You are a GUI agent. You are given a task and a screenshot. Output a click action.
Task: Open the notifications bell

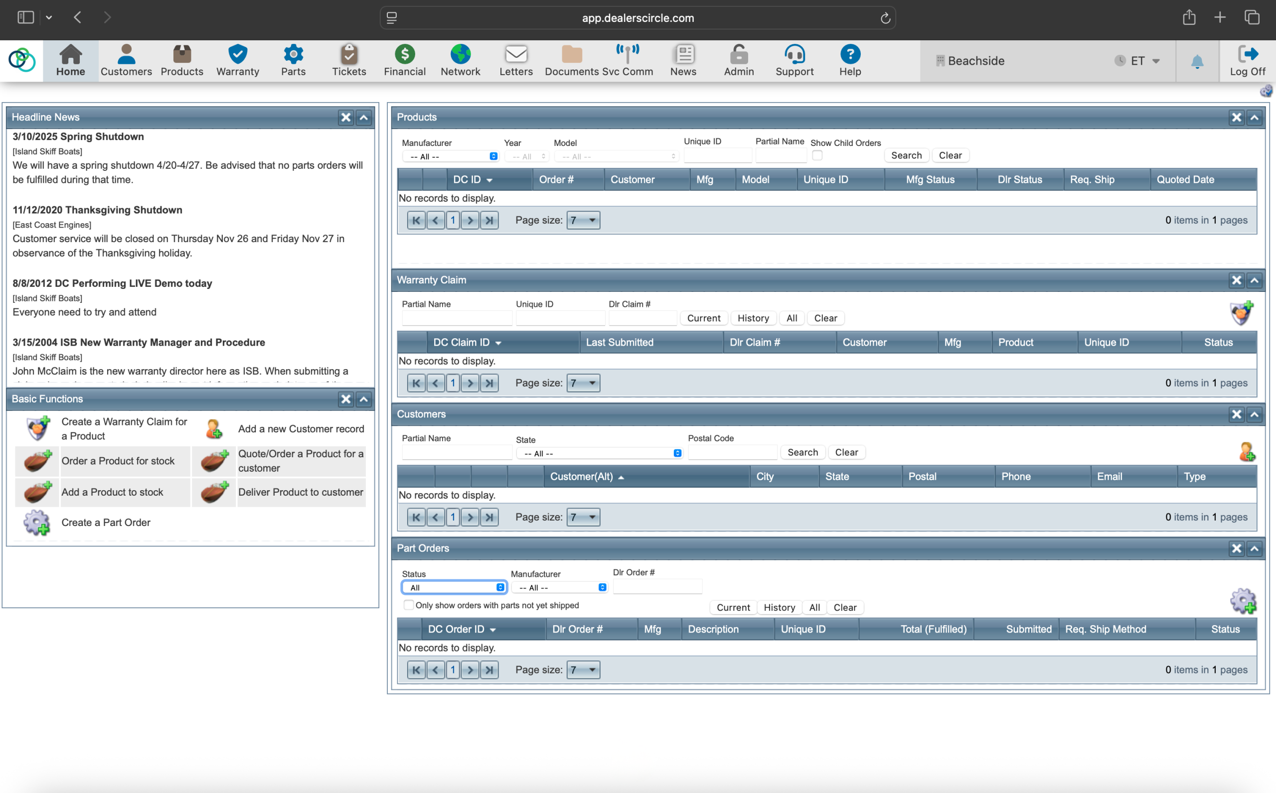(1197, 62)
